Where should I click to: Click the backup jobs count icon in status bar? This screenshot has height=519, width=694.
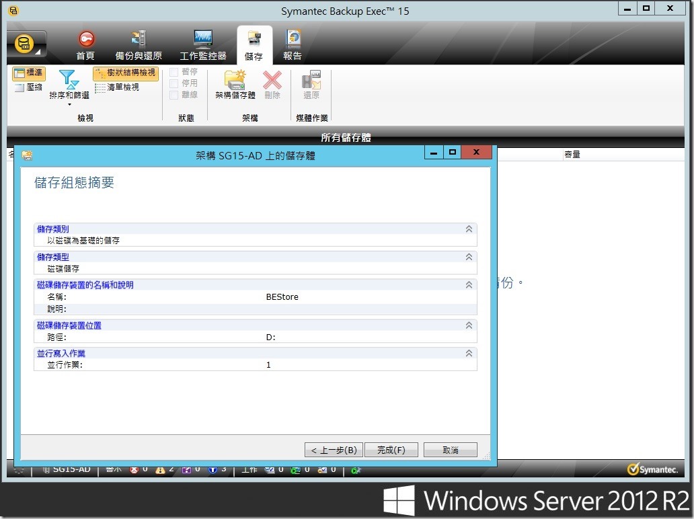click(x=269, y=470)
